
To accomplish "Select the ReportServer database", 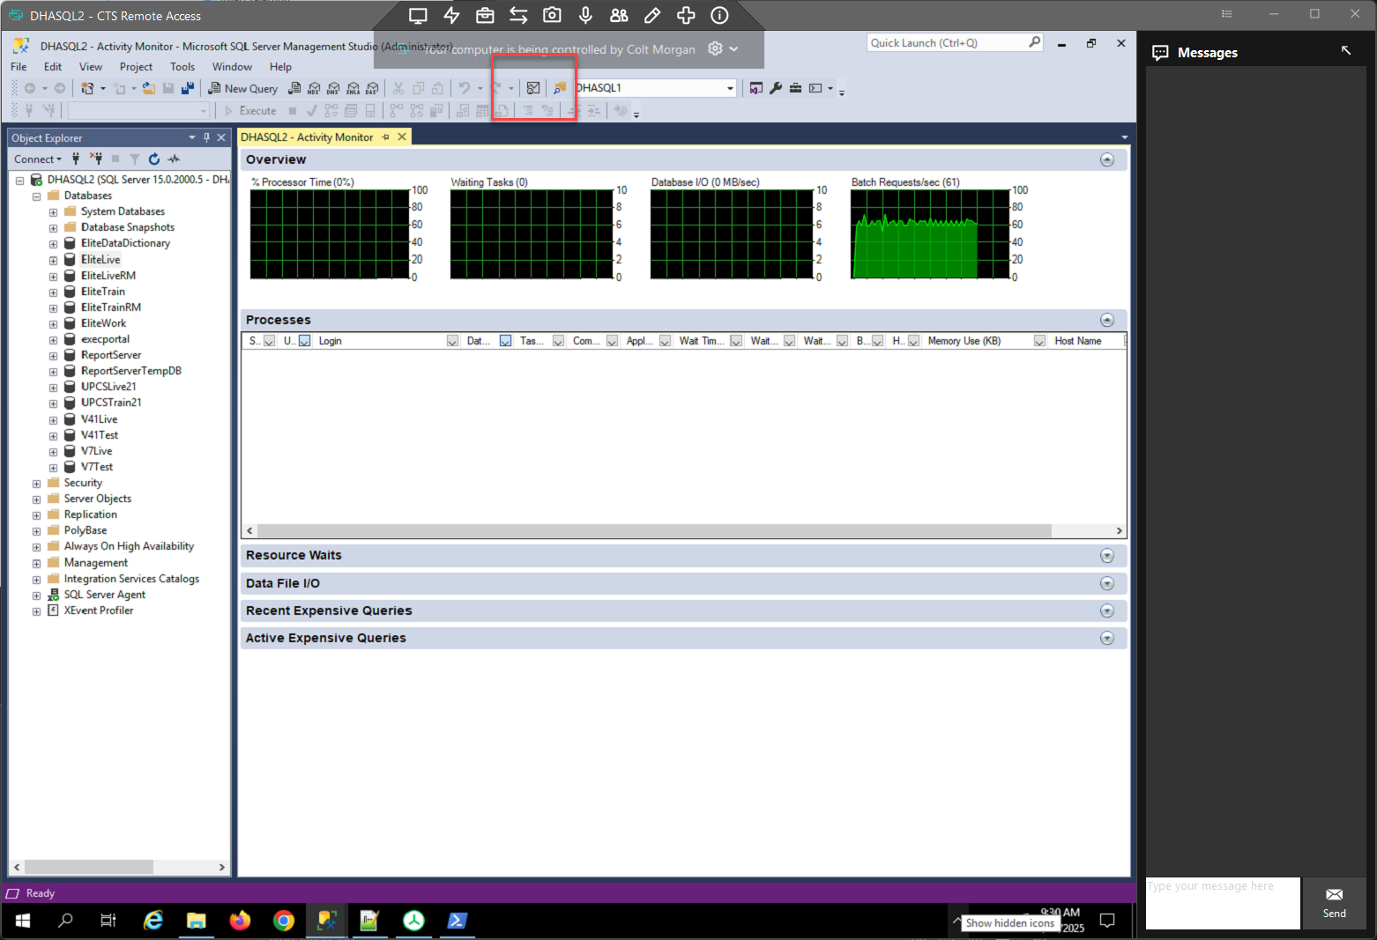I will 111,355.
